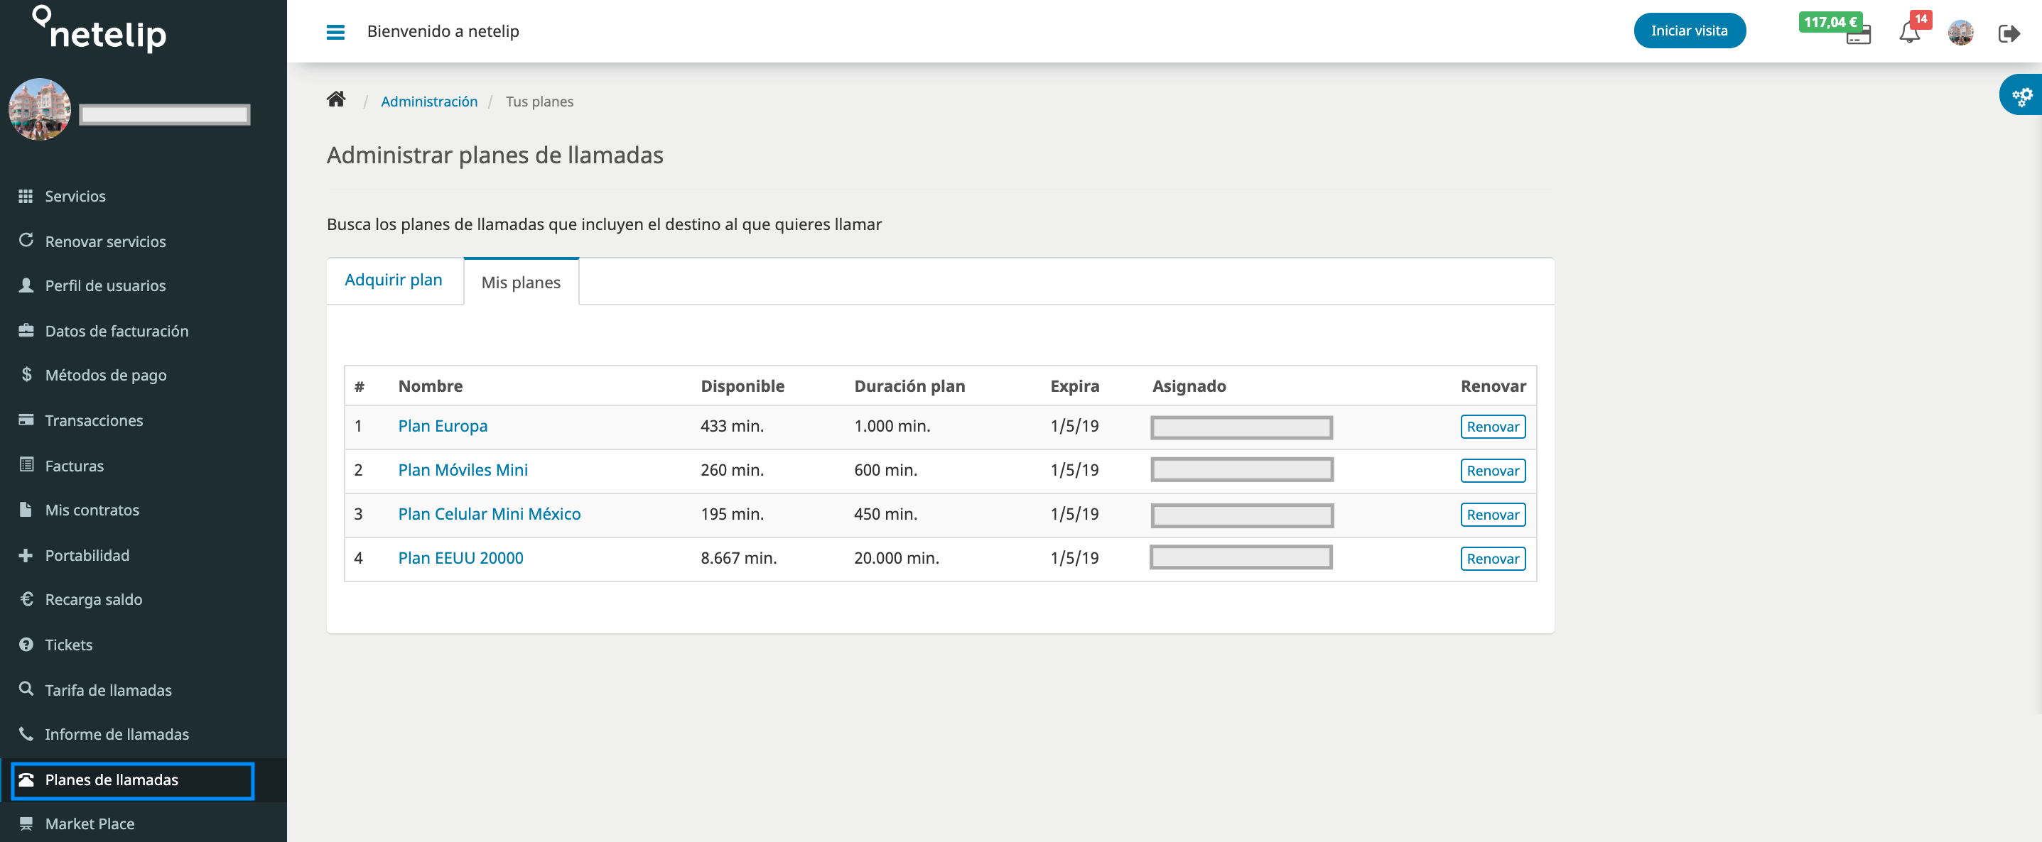
Task: Select the Mis planes tab
Action: pos(521,282)
